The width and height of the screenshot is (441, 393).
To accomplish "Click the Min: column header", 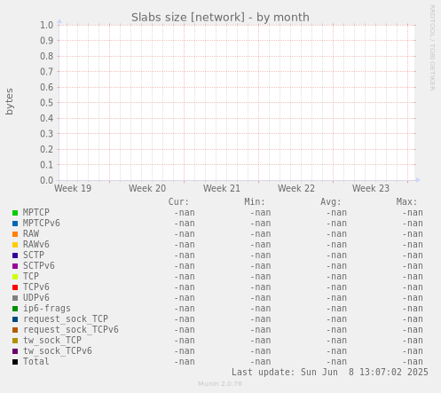I will 255,201.
